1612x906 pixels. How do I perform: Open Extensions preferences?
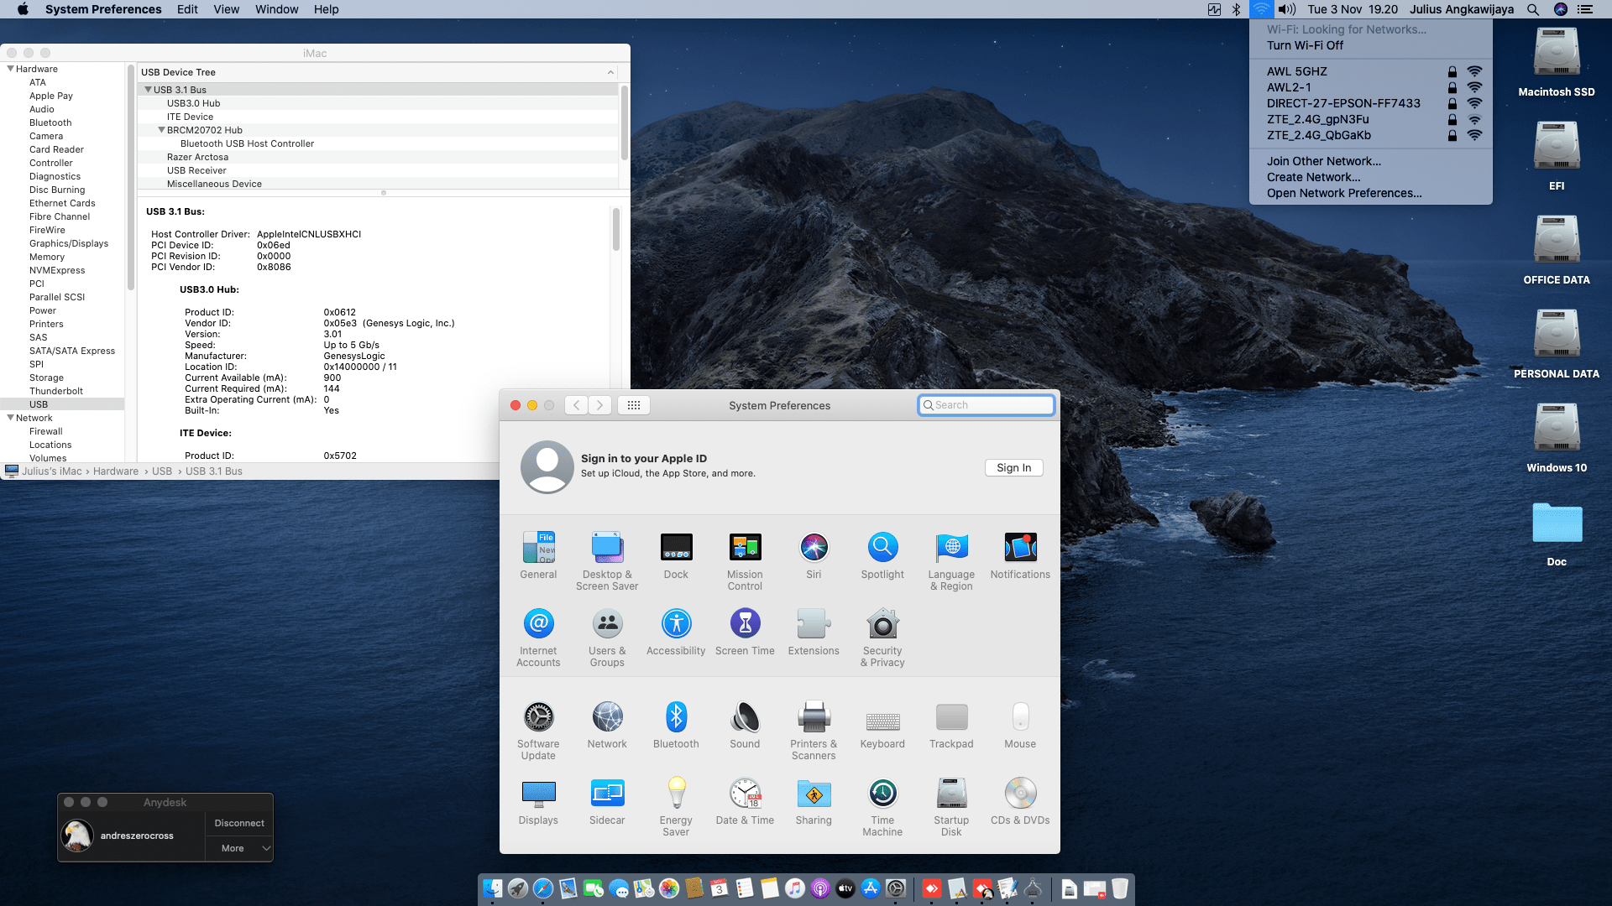tap(814, 632)
